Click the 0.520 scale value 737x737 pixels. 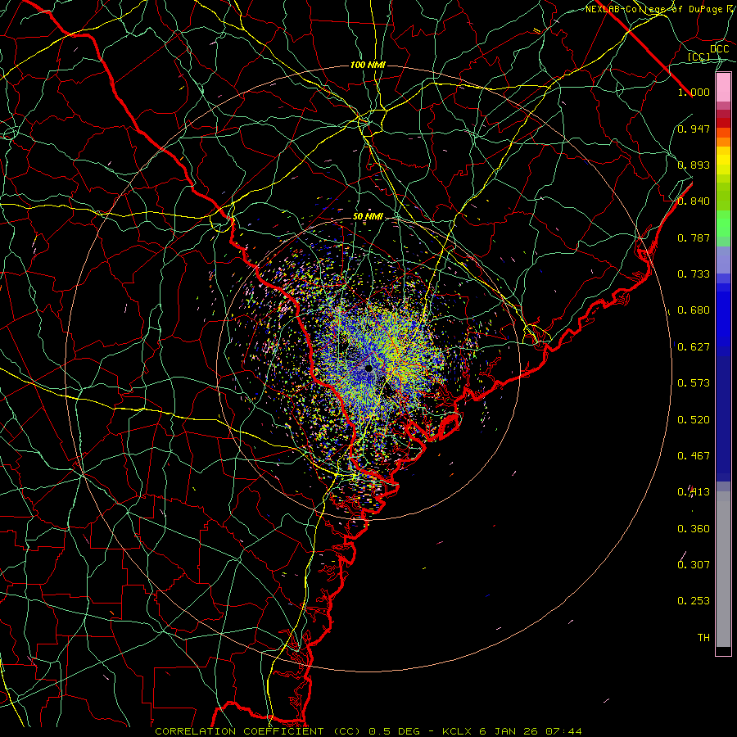pyautogui.click(x=694, y=420)
